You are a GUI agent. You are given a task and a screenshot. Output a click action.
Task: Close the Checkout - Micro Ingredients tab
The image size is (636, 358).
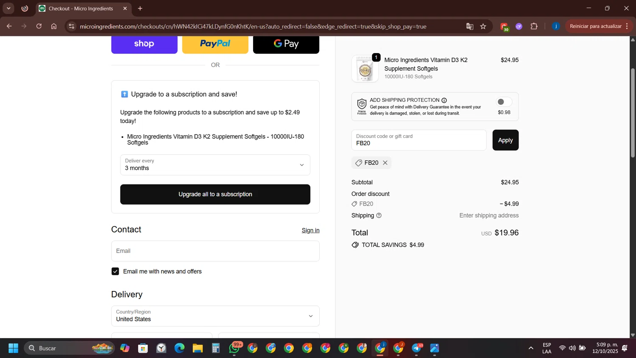(125, 8)
